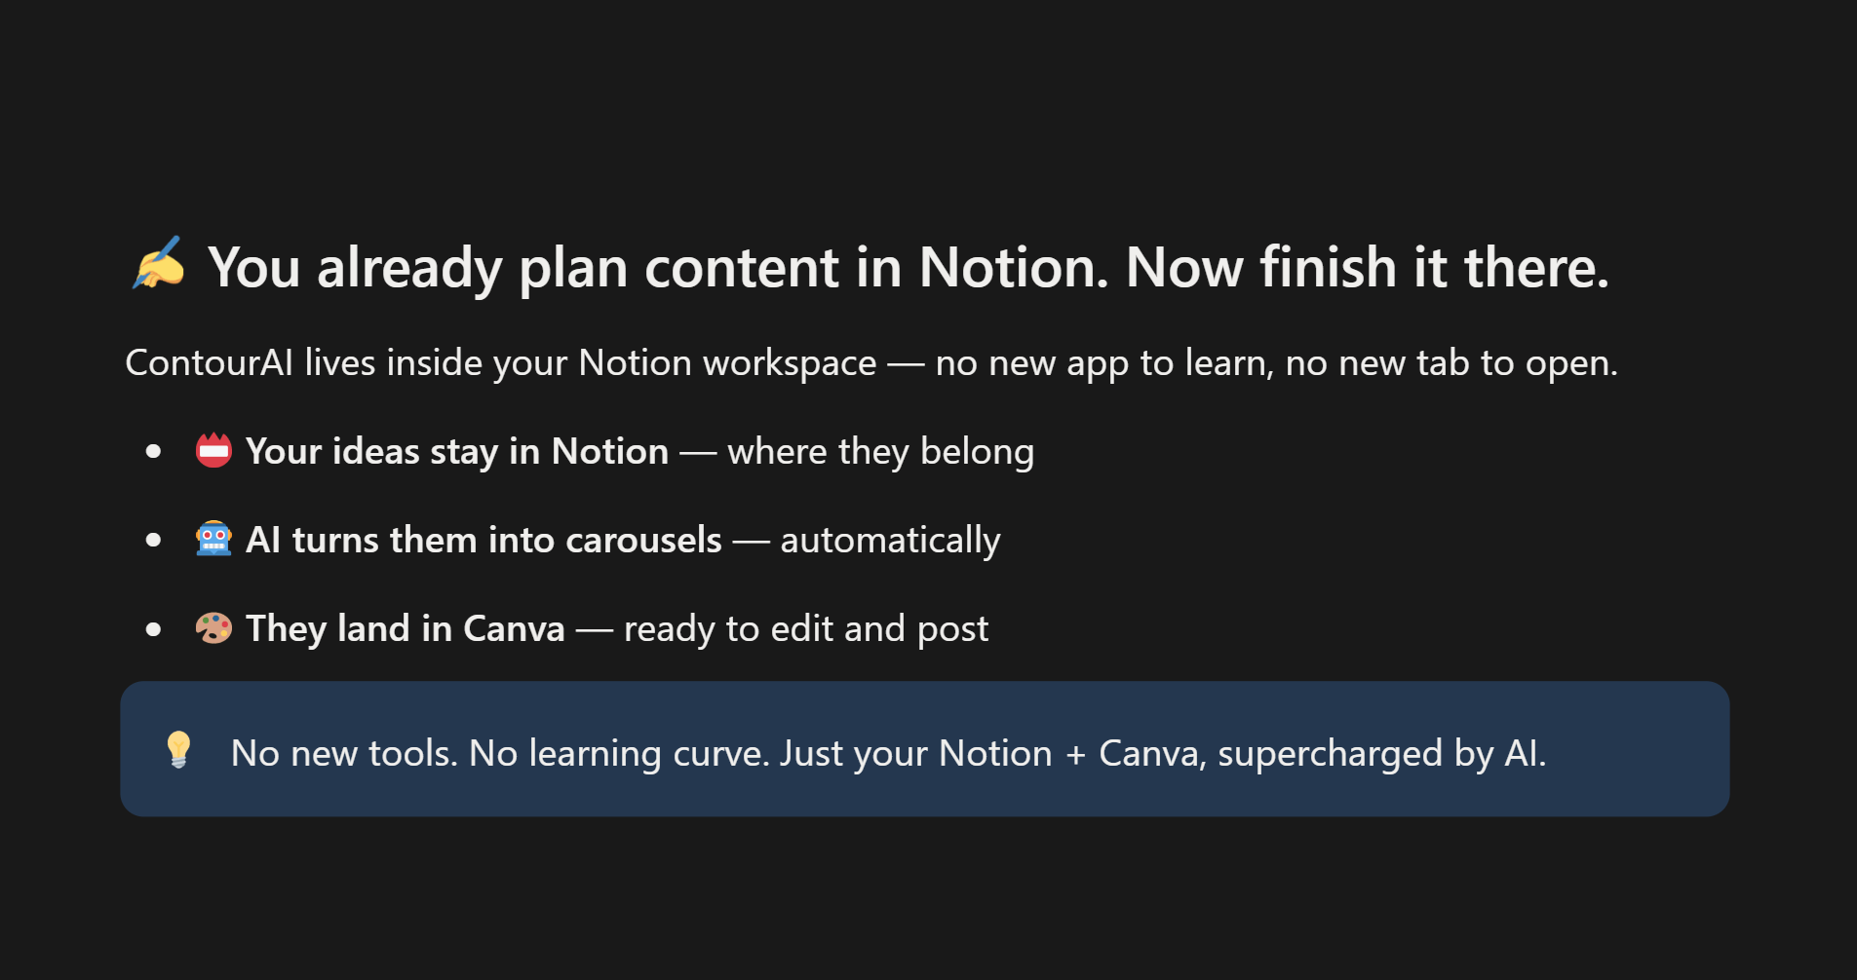
Task: Click 'no new tab to open.' in the paragraph
Action: [1451, 363]
